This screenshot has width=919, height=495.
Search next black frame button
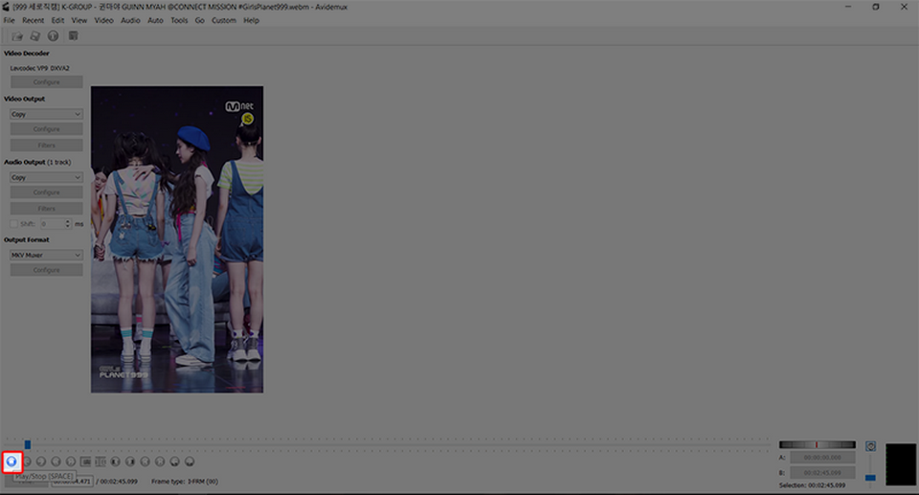click(x=130, y=461)
